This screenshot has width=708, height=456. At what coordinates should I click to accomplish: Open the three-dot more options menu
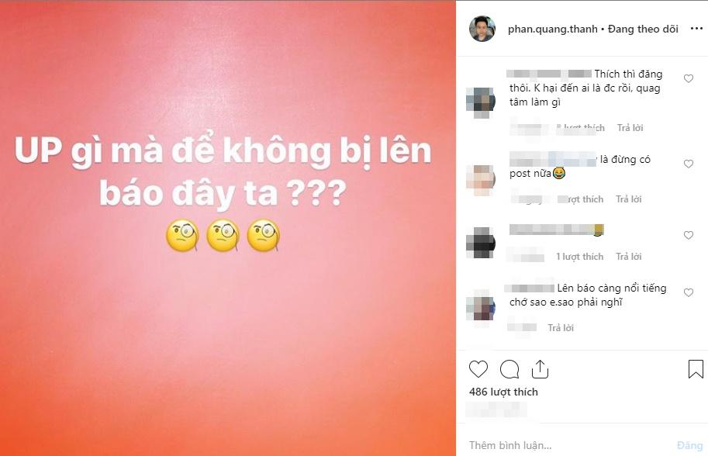tap(696, 29)
